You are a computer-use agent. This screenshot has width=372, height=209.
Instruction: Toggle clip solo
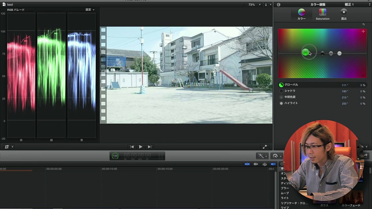click(x=264, y=164)
